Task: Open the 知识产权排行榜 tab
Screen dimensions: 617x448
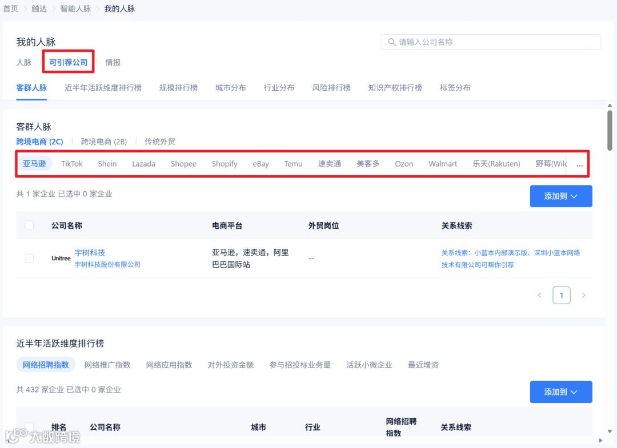Action: 395,88
